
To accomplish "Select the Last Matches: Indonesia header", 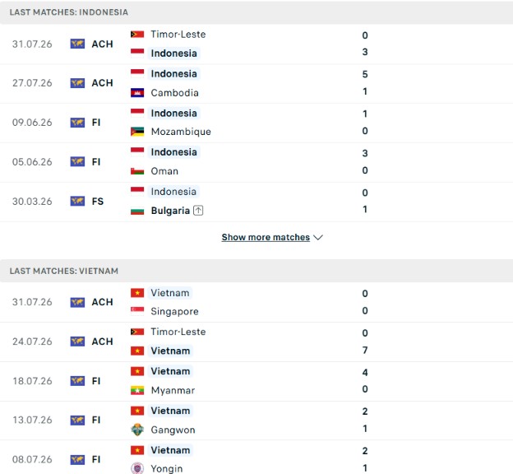I will click(x=256, y=12).
